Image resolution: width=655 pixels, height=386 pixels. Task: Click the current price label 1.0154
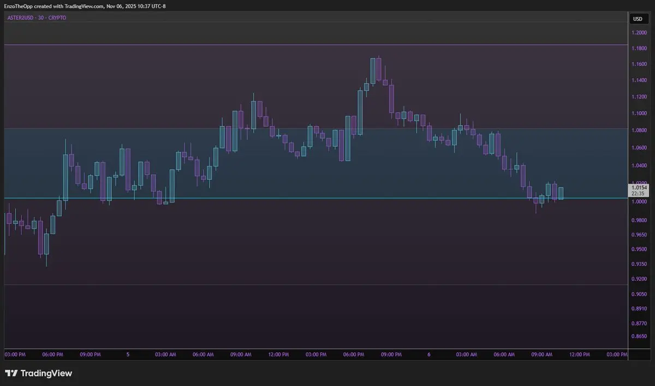tap(637, 187)
